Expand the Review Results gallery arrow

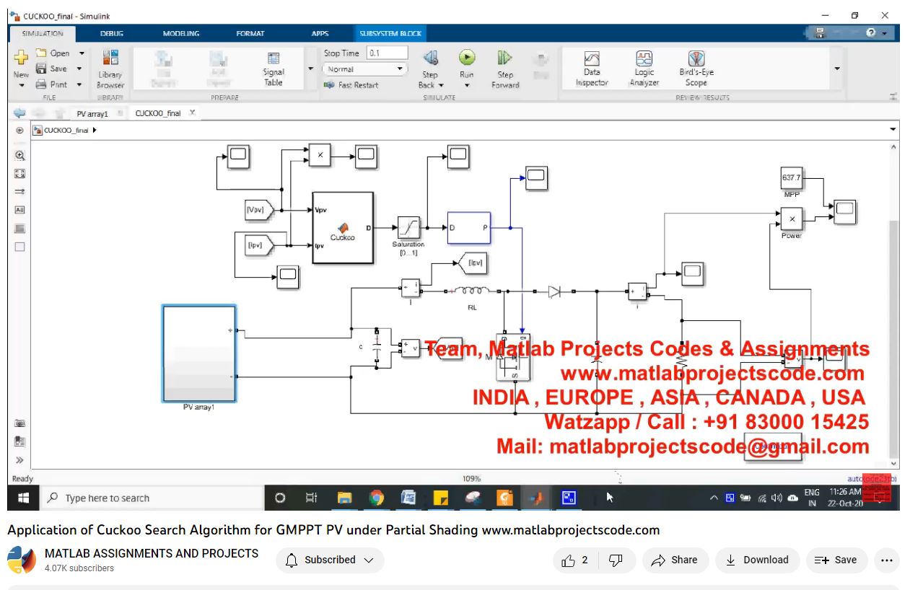click(837, 69)
